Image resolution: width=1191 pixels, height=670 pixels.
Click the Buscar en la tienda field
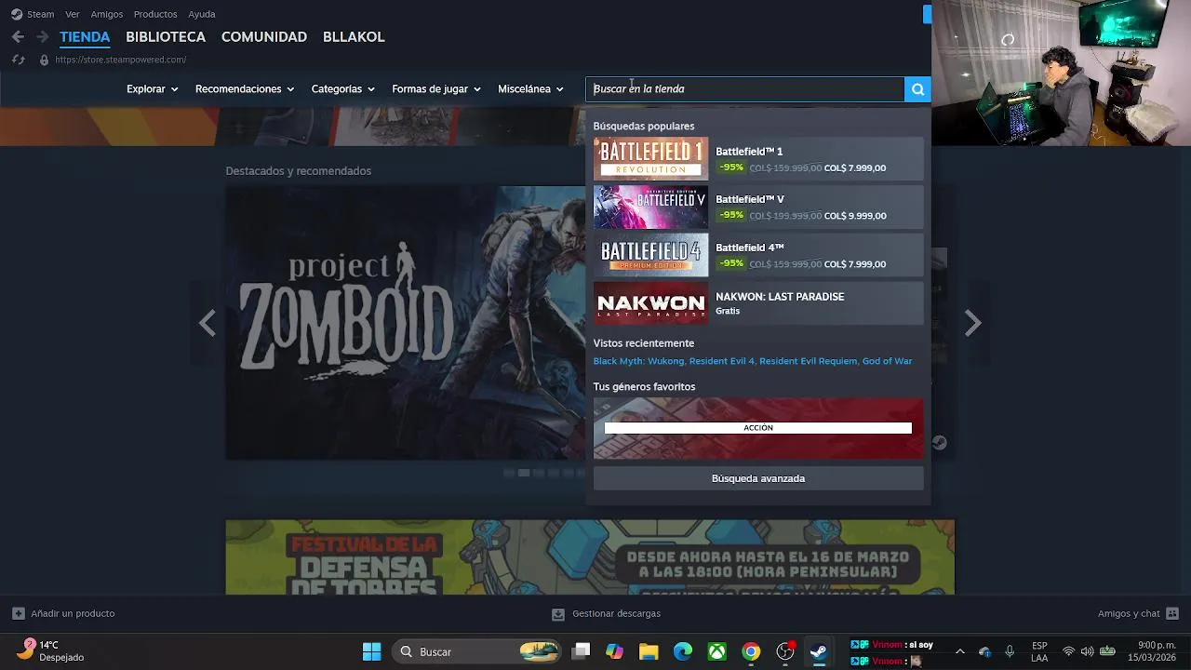click(x=745, y=89)
